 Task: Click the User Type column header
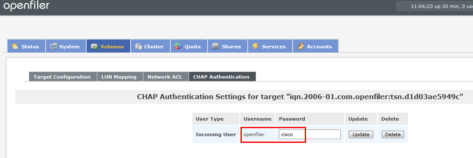pos(210,119)
